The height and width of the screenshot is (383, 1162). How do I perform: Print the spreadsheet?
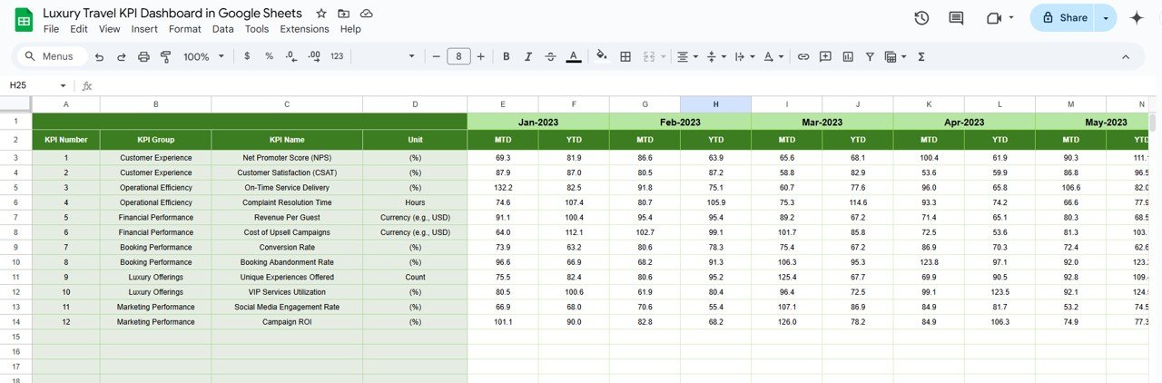(143, 56)
